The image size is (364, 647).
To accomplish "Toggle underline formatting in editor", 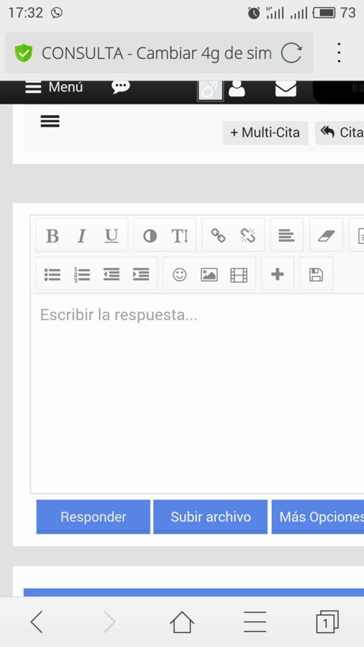I will [112, 236].
